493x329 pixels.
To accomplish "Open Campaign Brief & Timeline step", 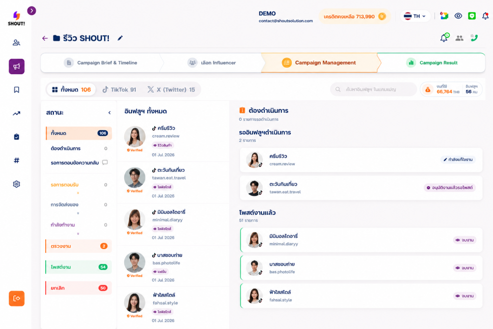I will [100, 63].
